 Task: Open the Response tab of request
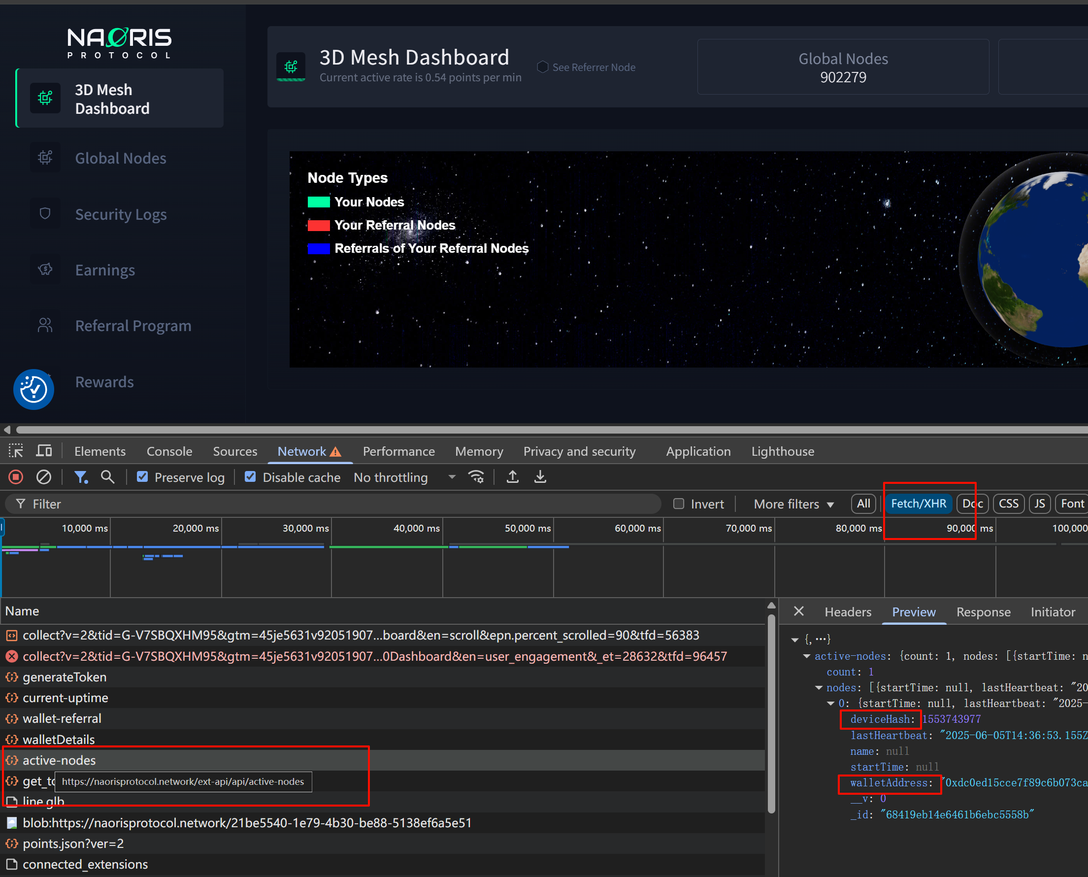tap(984, 612)
